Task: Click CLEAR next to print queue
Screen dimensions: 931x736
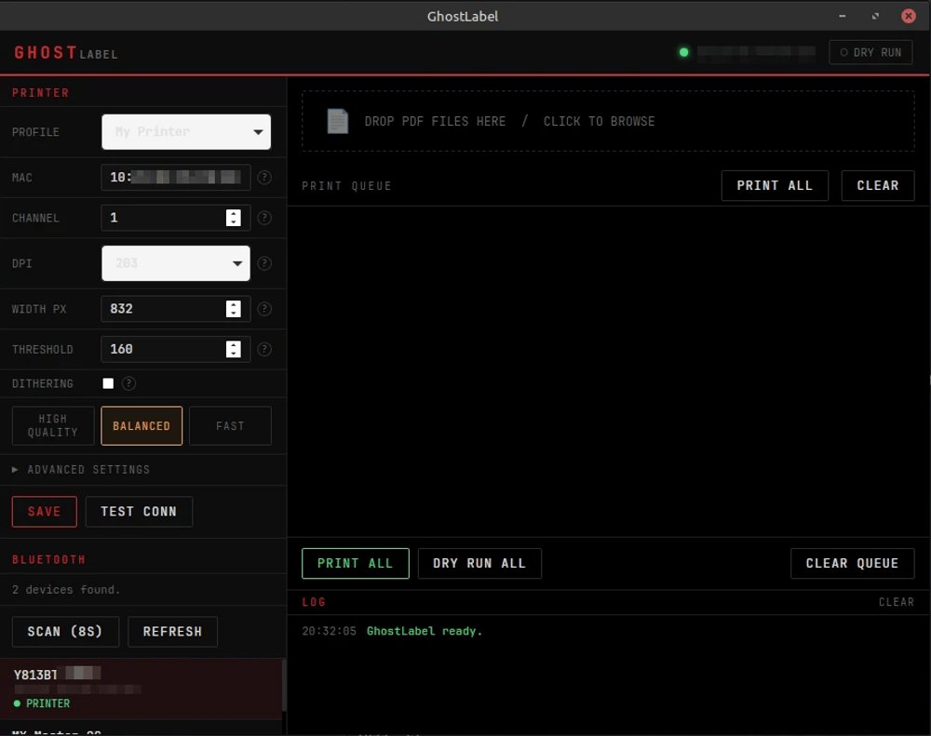Action: tap(878, 186)
